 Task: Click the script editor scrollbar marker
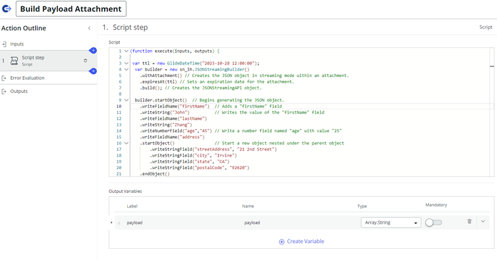pos(492,66)
